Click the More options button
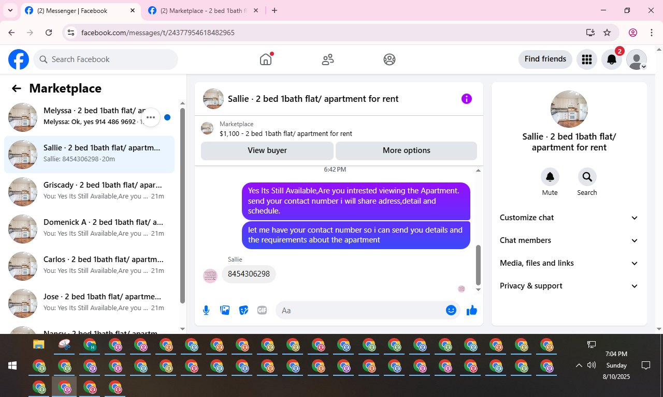Image resolution: width=663 pixels, height=397 pixels. tap(406, 150)
